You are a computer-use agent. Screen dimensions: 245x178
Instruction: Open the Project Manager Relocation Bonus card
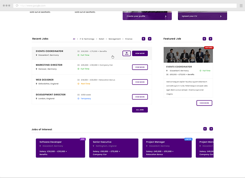pyautogui.click(x=167, y=148)
